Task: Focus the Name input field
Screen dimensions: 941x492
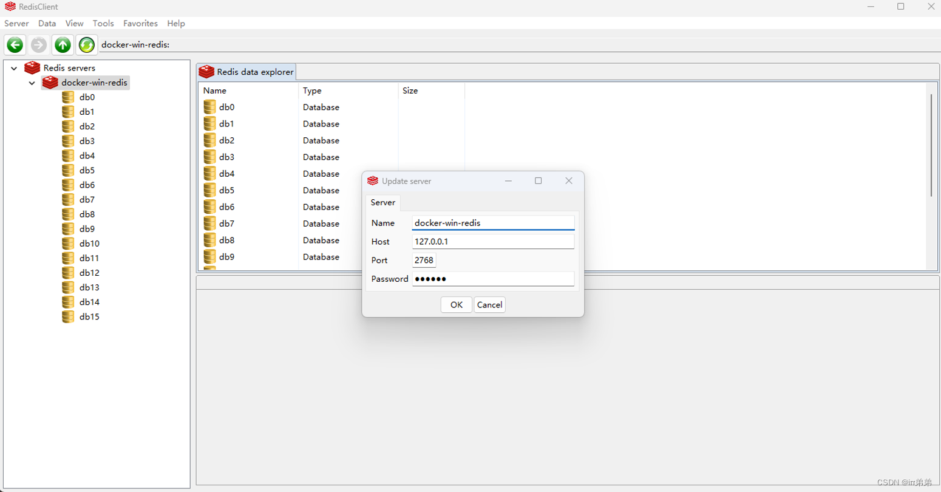Action: coord(493,223)
